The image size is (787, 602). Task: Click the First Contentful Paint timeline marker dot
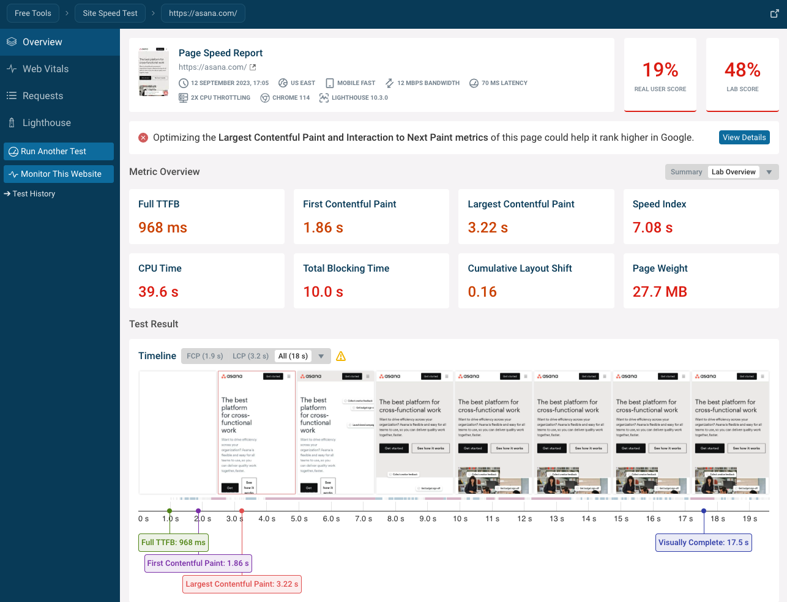(198, 511)
